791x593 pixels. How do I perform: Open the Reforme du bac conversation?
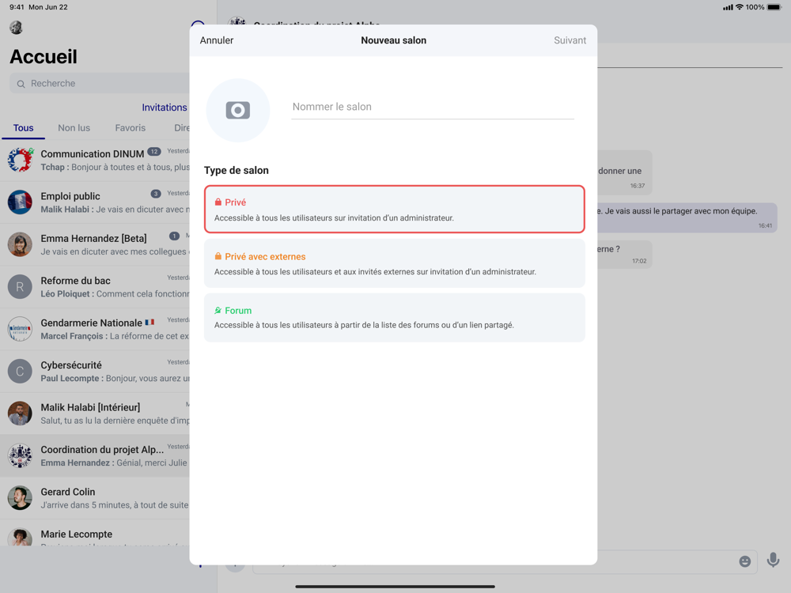pyautogui.click(x=95, y=287)
